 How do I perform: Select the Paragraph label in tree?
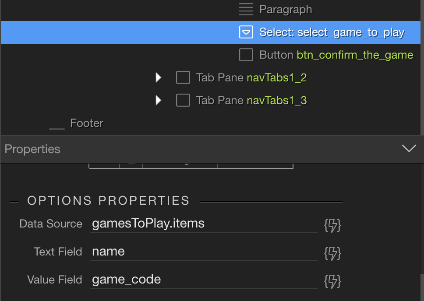pos(286,10)
